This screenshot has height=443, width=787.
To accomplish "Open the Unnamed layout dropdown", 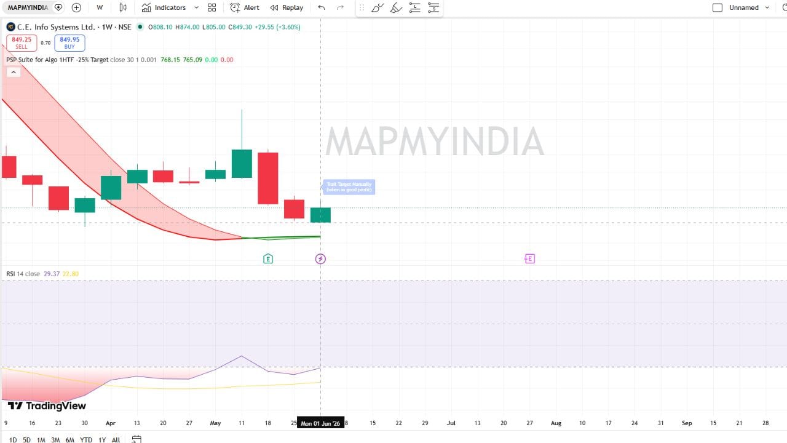I will coord(749,7).
